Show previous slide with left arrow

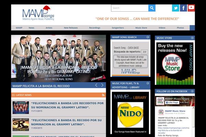click(x=96, y=85)
